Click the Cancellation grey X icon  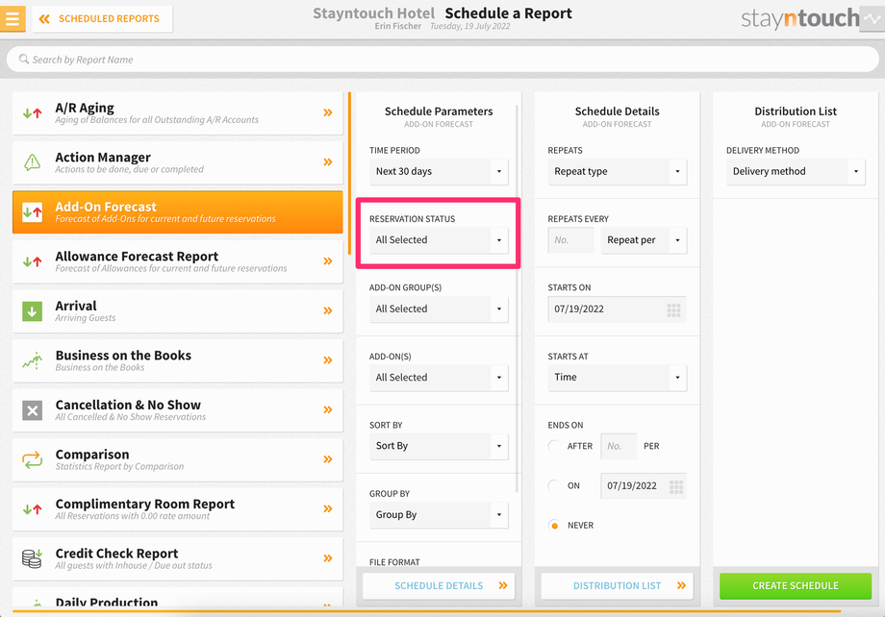pos(32,410)
